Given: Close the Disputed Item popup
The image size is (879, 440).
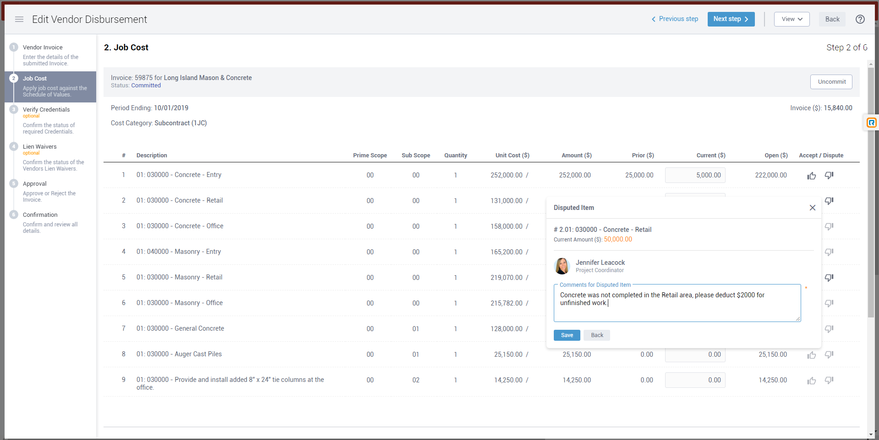Looking at the screenshot, I should [812, 208].
